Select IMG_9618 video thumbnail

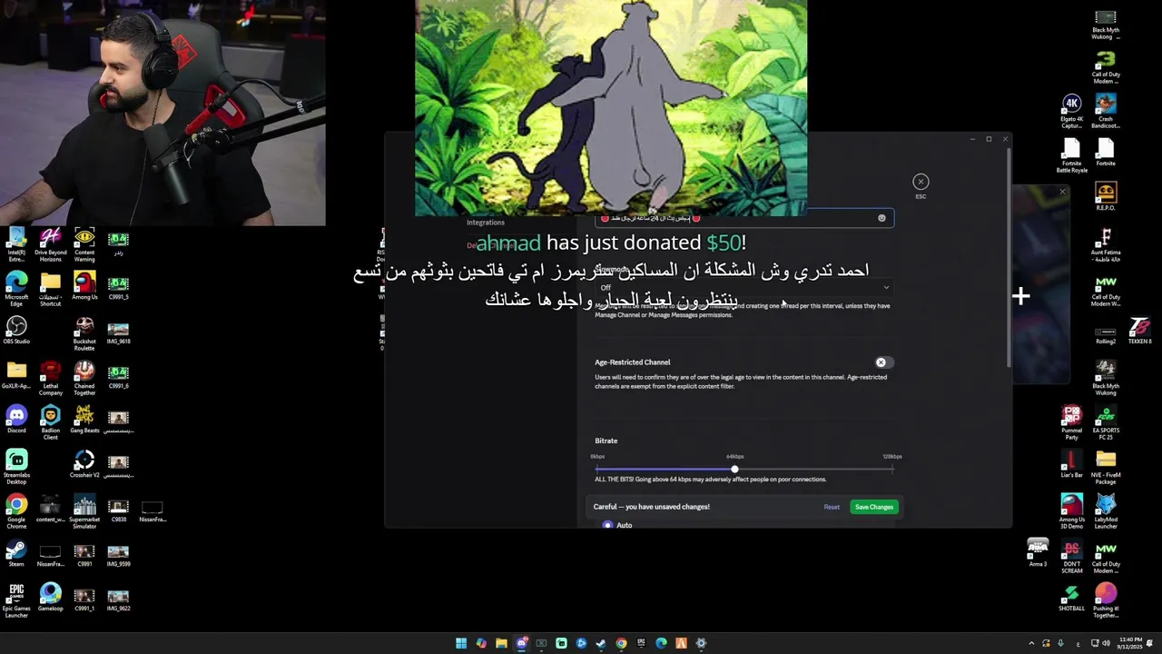pyautogui.click(x=118, y=333)
